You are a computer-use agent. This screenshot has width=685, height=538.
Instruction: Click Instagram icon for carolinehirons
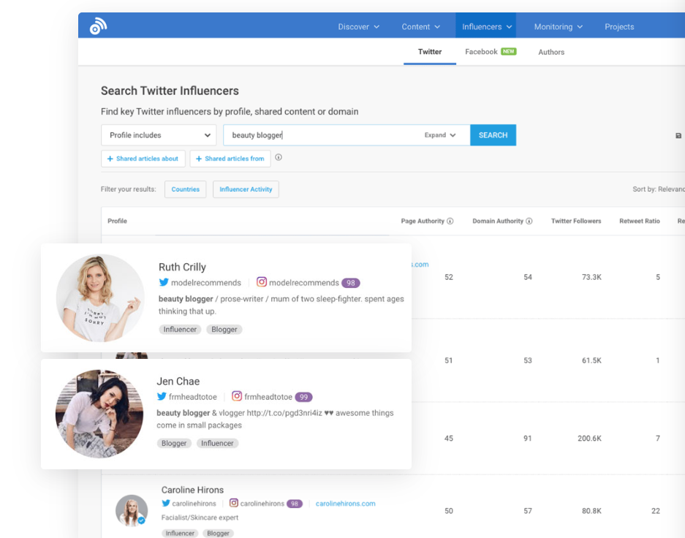(x=234, y=503)
